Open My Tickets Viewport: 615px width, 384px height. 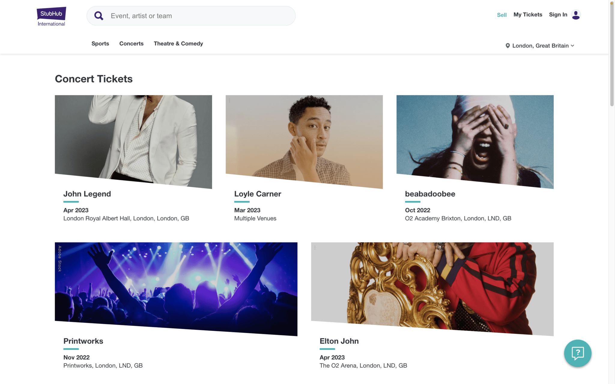pyautogui.click(x=528, y=14)
